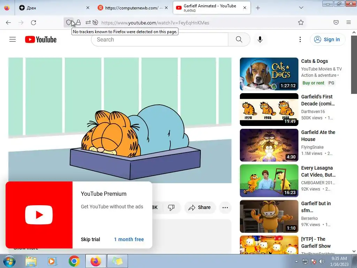Open Garfield Ate the House title
The image size is (357, 268).
[318, 136]
